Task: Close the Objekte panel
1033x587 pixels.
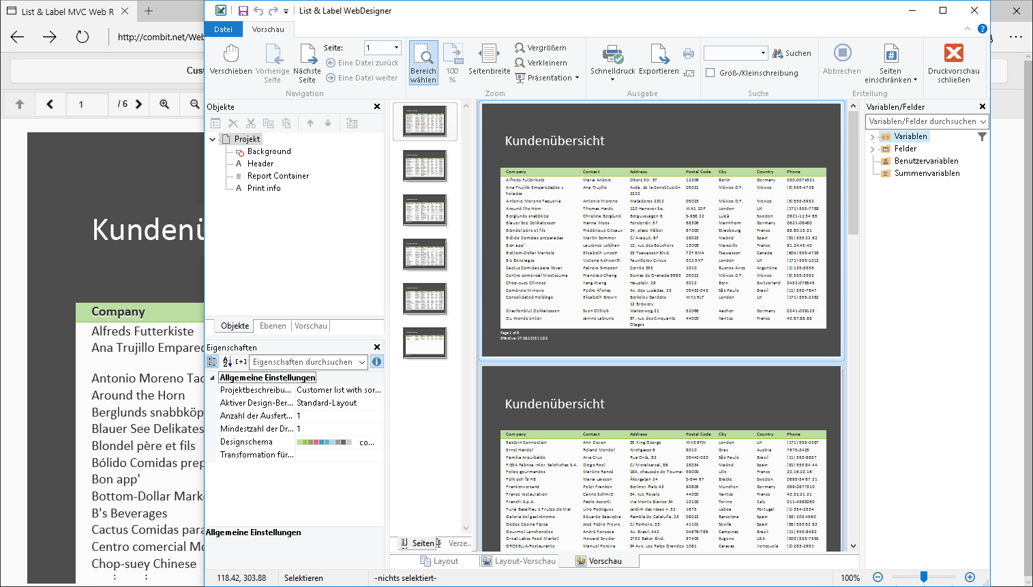Action: 377,106
